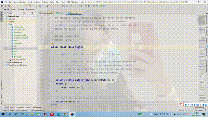Click the 59:20 cursor position indicator
Viewport: 208px width, 117px height.
tap(181, 110)
